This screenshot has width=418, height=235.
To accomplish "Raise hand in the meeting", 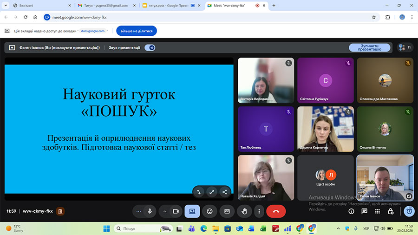I will pos(244,211).
